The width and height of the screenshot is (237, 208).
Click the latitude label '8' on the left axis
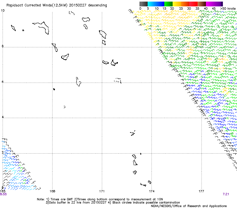3,46
